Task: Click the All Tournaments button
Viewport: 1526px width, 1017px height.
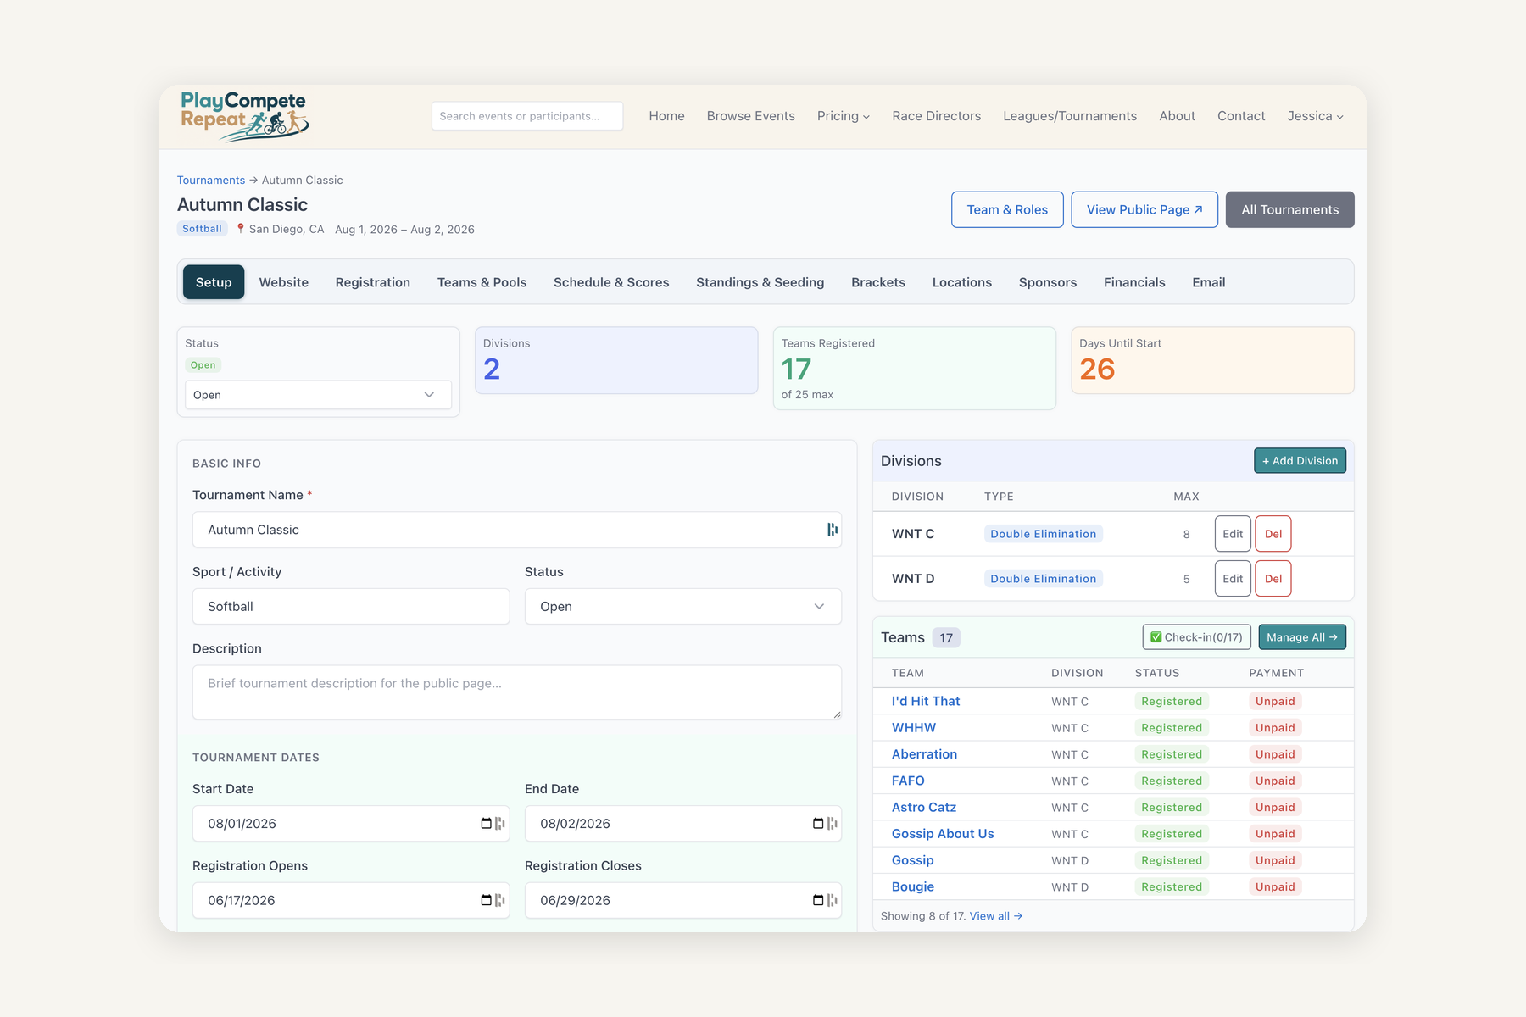Action: (x=1290, y=209)
